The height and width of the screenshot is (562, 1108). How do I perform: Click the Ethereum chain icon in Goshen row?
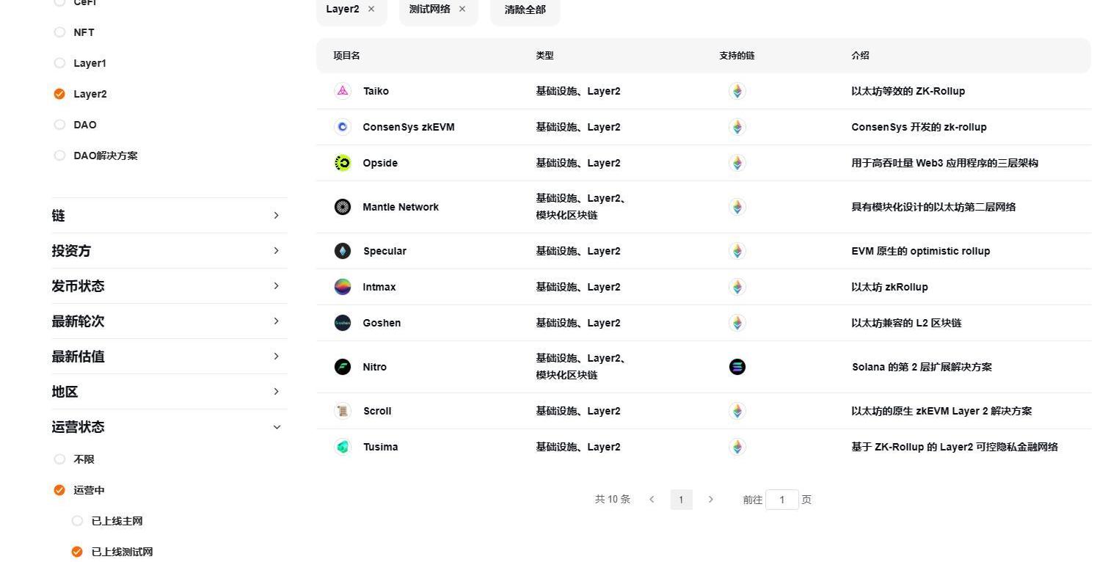click(x=737, y=323)
